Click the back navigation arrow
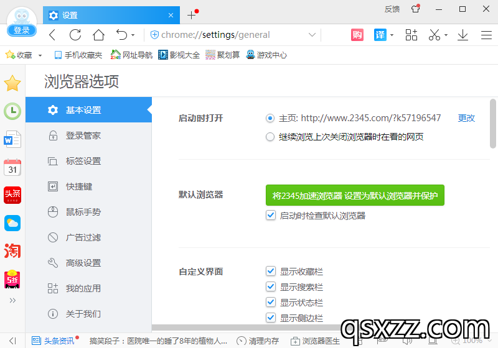 click(x=52, y=35)
